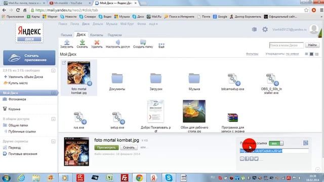The width and height of the screenshot is (324, 182).
Task: Share link on Facebook
Action: point(247,158)
